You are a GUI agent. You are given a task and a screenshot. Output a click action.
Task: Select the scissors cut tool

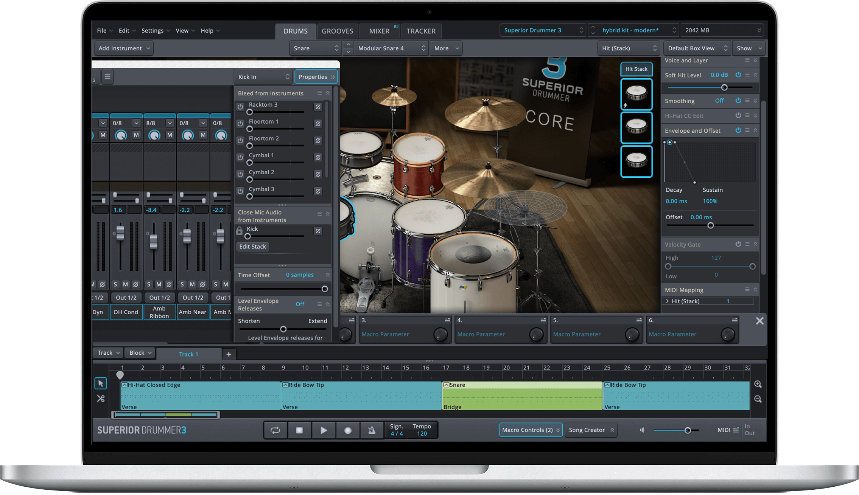click(101, 399)
